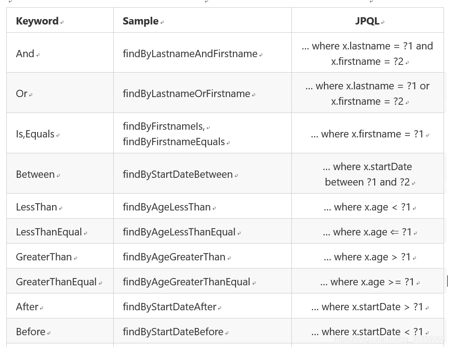Click findByStartDateBetween sample text
The width and height of the screenshot is (449, 347).
click(x=178, y=174)
